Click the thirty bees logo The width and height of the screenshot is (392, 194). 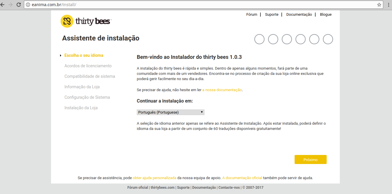[x=85, y=21]
